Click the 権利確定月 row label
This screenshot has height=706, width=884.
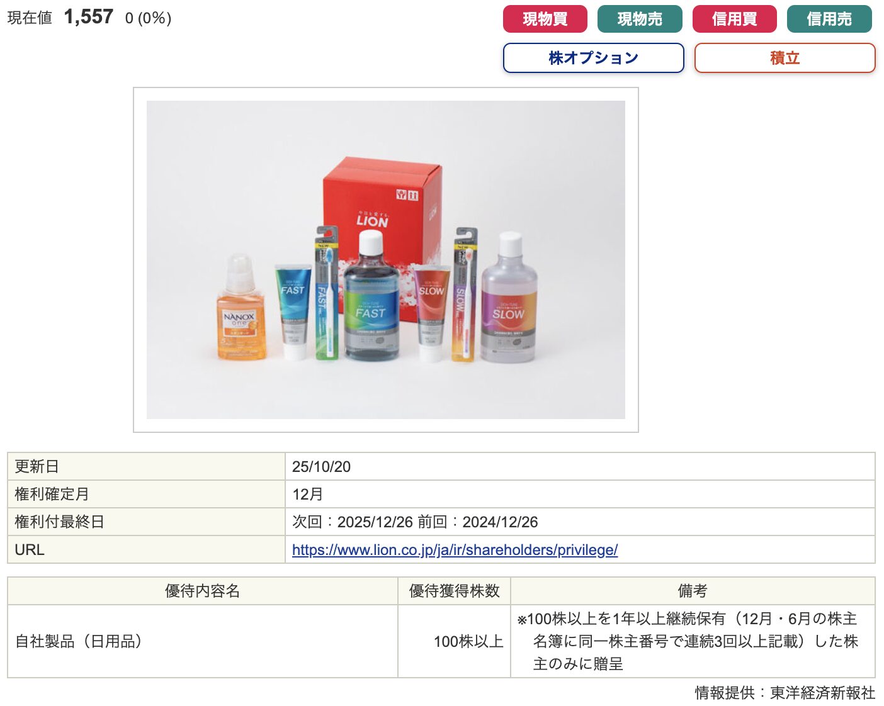[146, 494]
